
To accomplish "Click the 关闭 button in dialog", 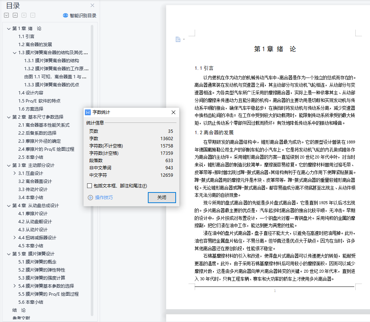I will (x=162, y=198).
